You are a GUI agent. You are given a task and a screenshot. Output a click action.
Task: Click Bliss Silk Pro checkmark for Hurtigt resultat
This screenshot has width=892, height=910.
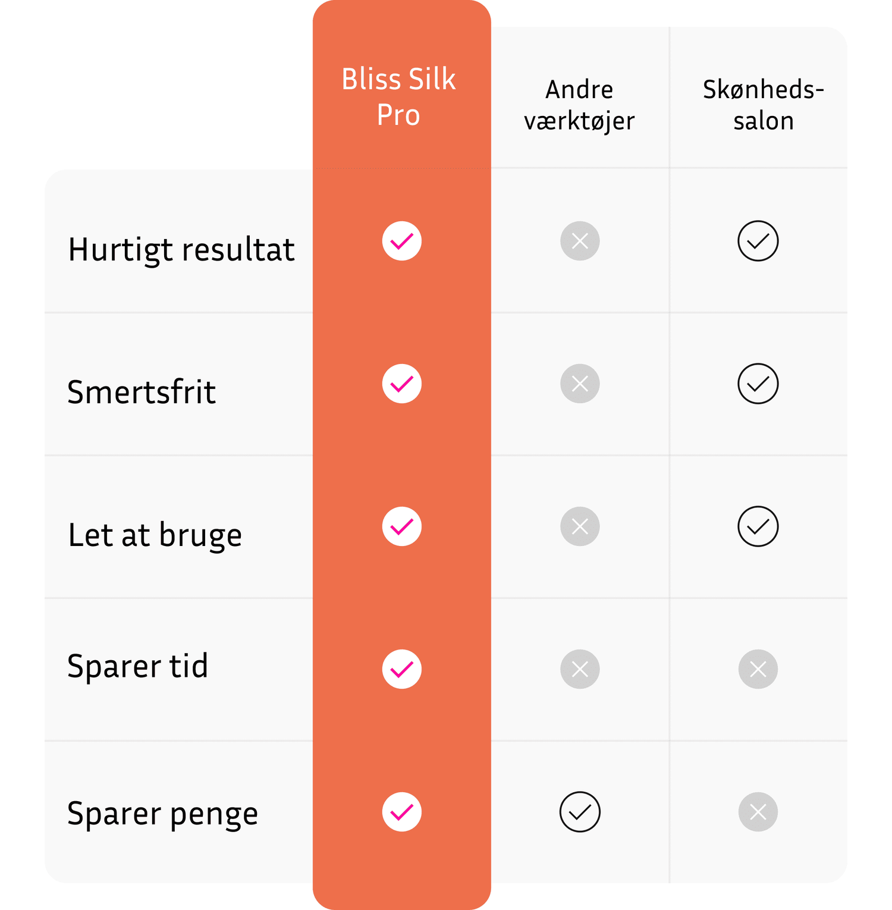coord(402,241)
